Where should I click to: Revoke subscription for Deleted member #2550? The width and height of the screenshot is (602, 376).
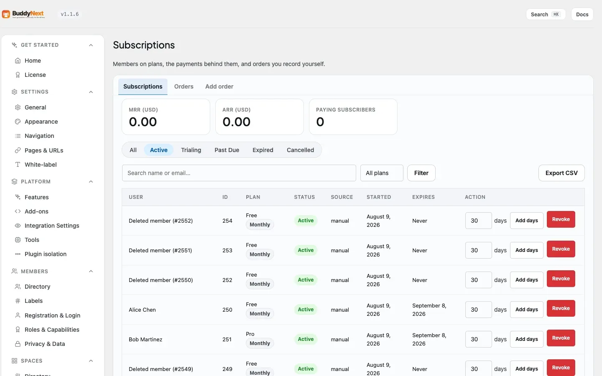561,279
